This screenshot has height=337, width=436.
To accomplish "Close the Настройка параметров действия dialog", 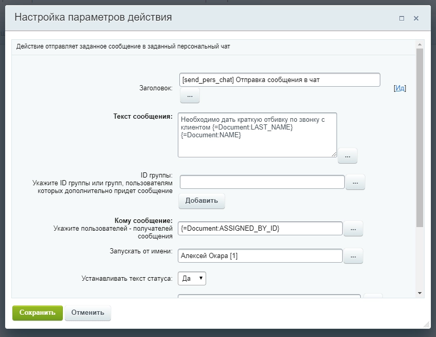I will point(416,18).
